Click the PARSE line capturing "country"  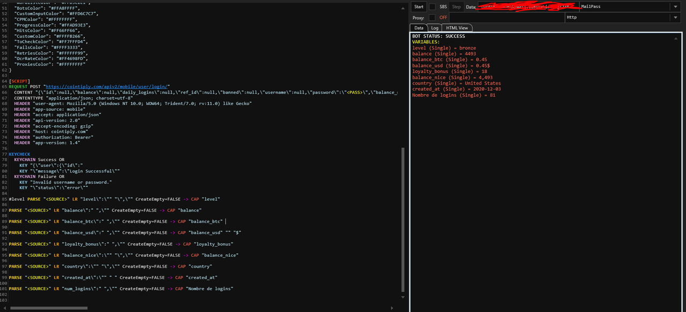click(x=111, y=267)
